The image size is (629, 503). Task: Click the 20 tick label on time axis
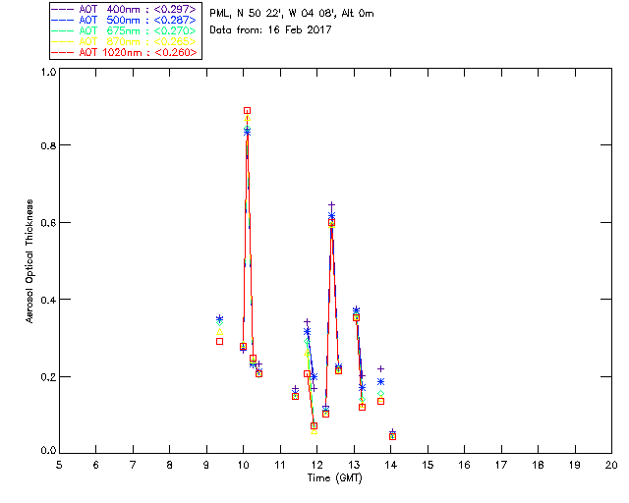611,465
